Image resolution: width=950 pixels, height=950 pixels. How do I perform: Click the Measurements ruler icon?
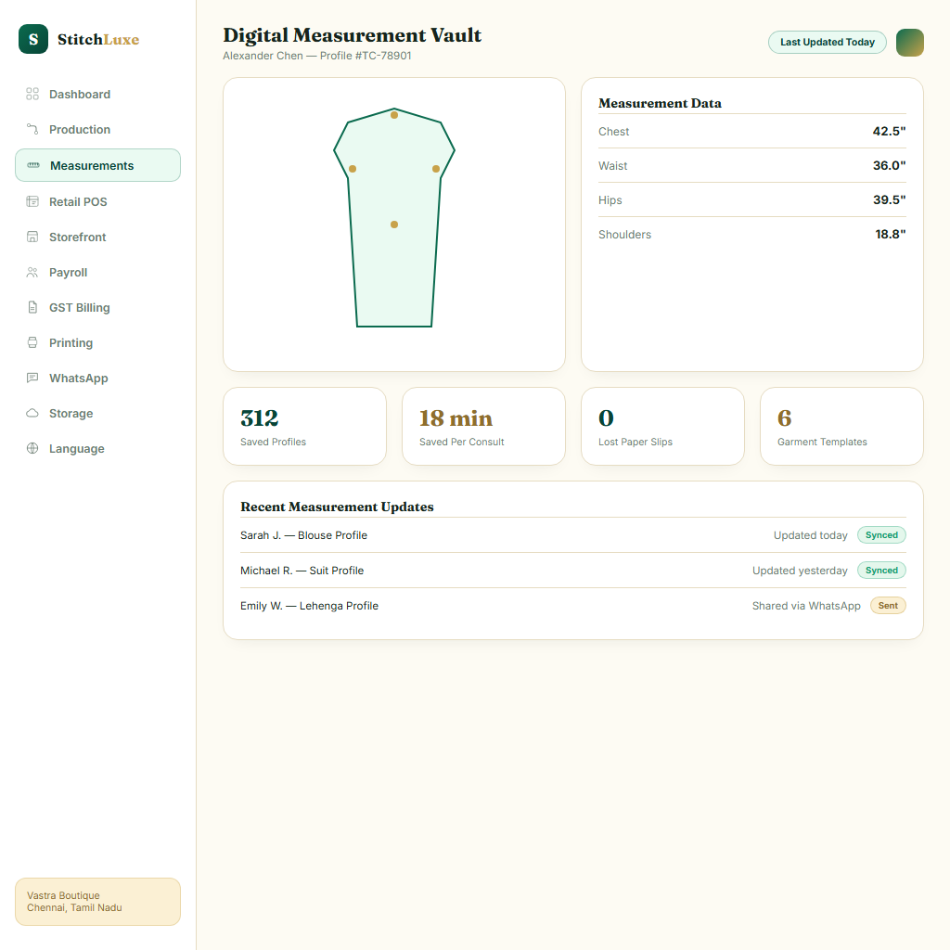coord(34,165)
